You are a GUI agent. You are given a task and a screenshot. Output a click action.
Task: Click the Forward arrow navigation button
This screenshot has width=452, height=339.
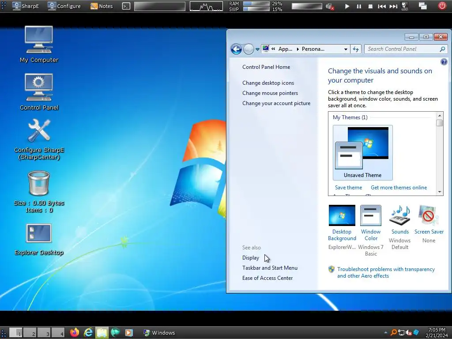coord(249,49)
